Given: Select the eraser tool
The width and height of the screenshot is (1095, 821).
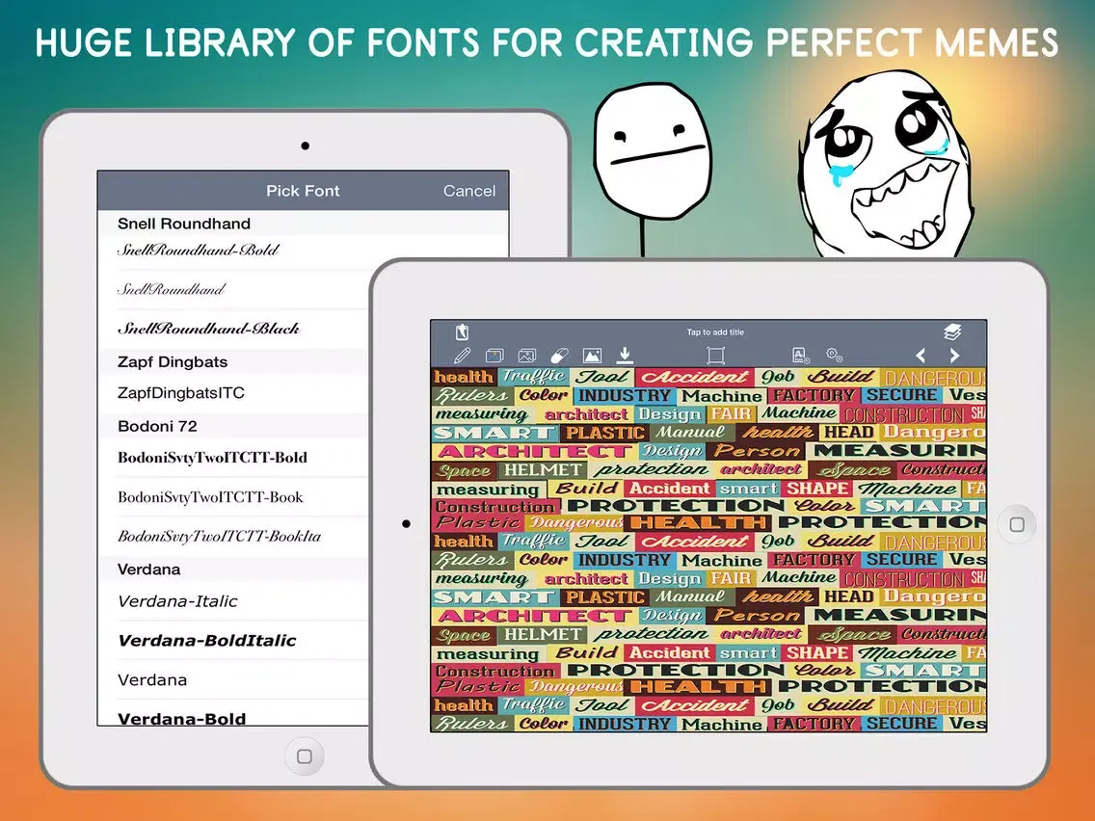Looking at the screenshot, I should (559, 356).
